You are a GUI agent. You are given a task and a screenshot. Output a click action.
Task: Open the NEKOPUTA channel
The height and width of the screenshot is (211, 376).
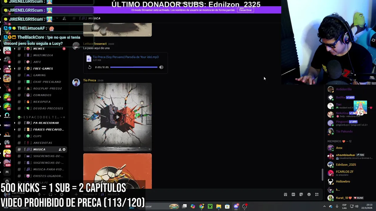coord(41,102)
